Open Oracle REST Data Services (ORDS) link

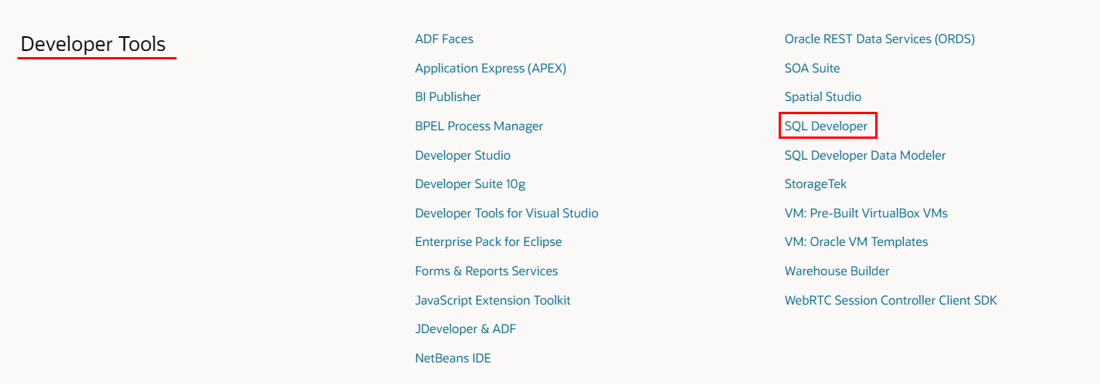[880, 39]
